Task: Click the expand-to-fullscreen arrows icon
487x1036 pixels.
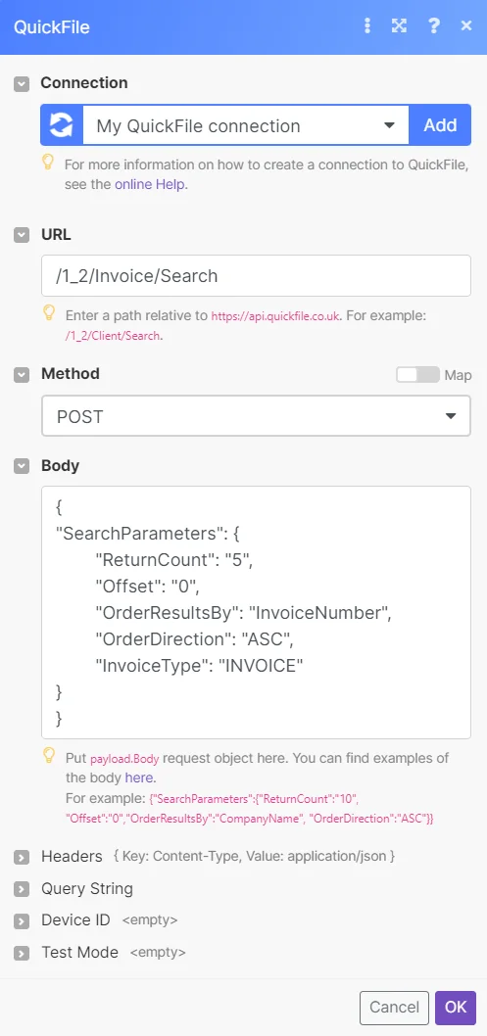Action: point(399,26)
